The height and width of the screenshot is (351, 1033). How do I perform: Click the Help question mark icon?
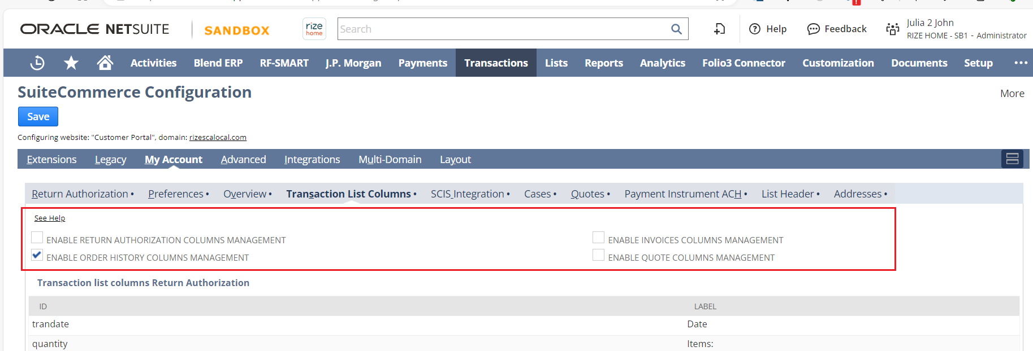[x=755, y=29]
